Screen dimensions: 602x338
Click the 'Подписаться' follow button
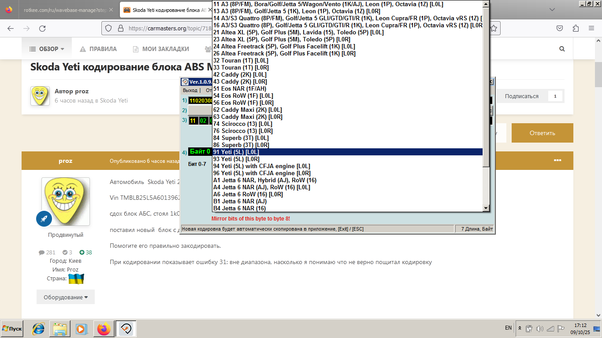521,96
